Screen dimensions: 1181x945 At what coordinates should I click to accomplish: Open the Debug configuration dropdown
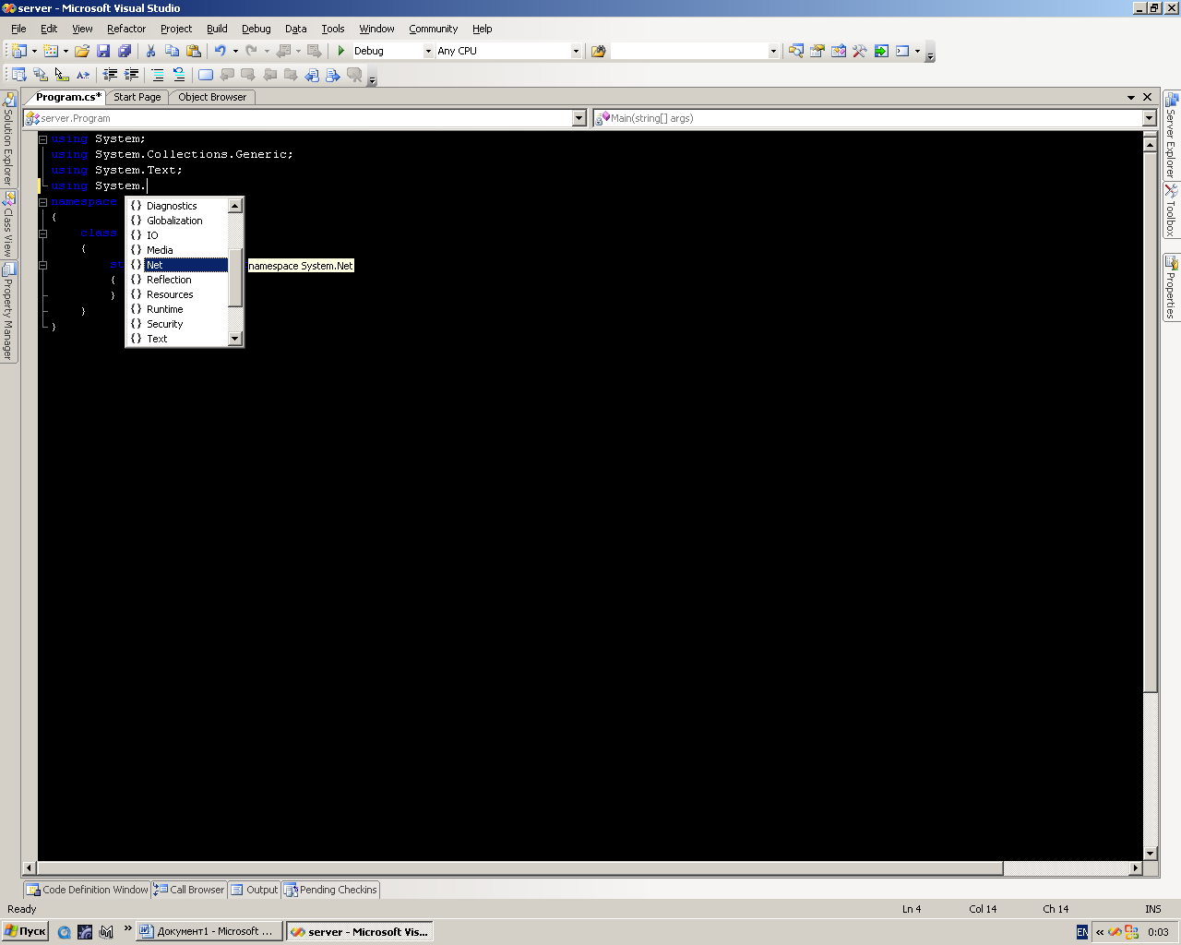(x=428, y=52)
